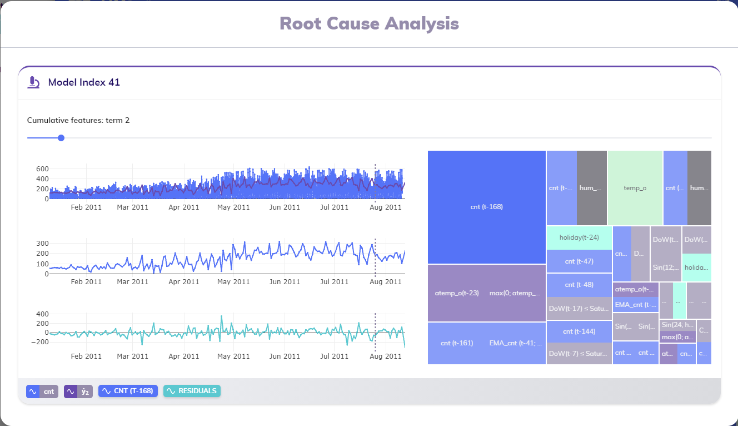Select the DoW(t-17) ≤ Satu... treemap cell
Screen dimensions: 738x426
(579, 308)
